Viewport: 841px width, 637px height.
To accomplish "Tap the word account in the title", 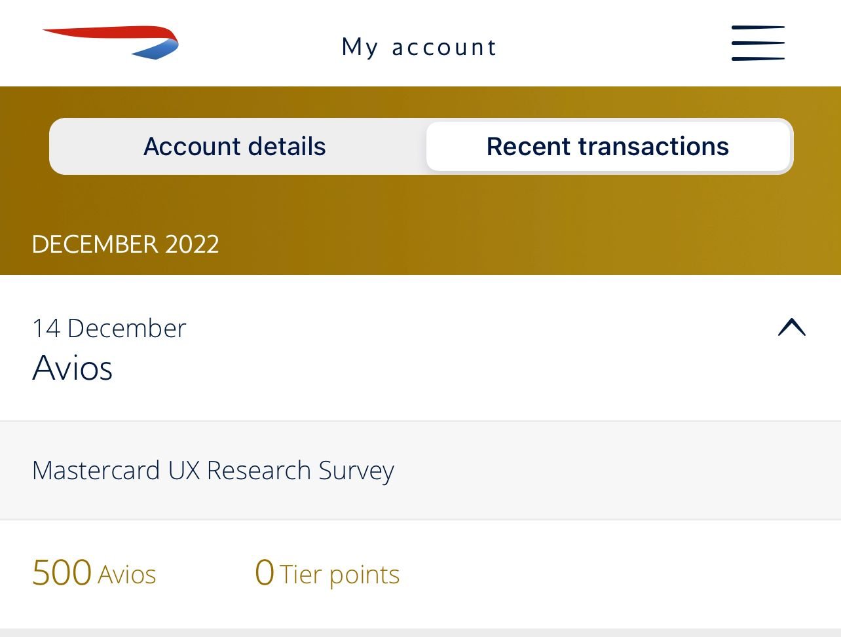I will [444, 47].
